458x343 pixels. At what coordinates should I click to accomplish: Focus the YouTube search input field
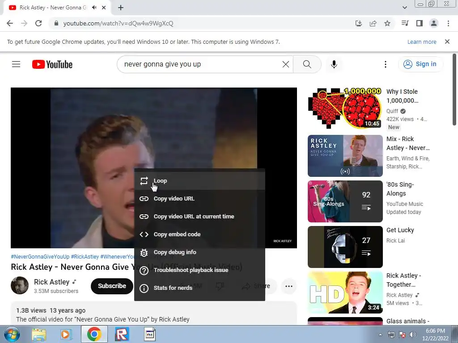pyautogui.click(x=202, y=64)
